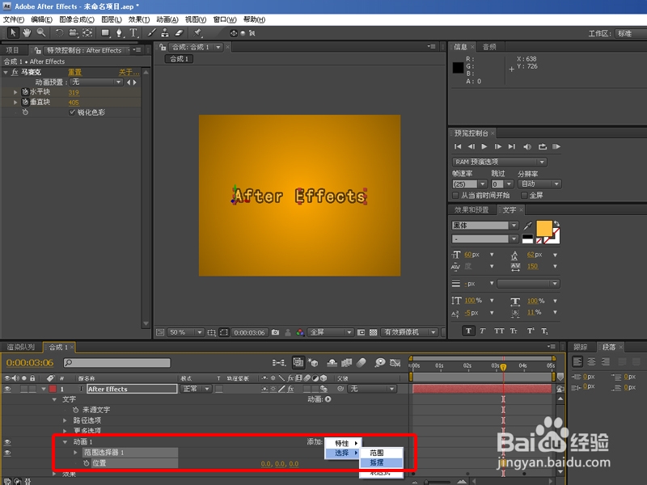Open the 效果 menu
Image resolution: width=647 pixels, height=485 pixels.
tap(138, 19)
